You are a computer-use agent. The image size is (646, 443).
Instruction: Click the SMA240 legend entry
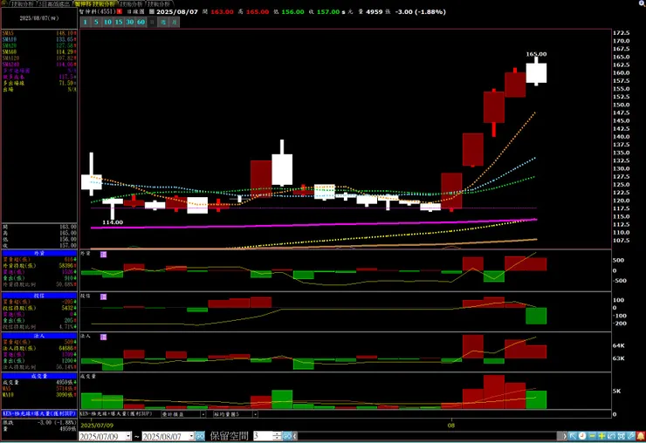pyautogui.click(x=39, y=65)
